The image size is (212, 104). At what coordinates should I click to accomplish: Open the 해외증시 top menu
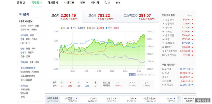53,3
